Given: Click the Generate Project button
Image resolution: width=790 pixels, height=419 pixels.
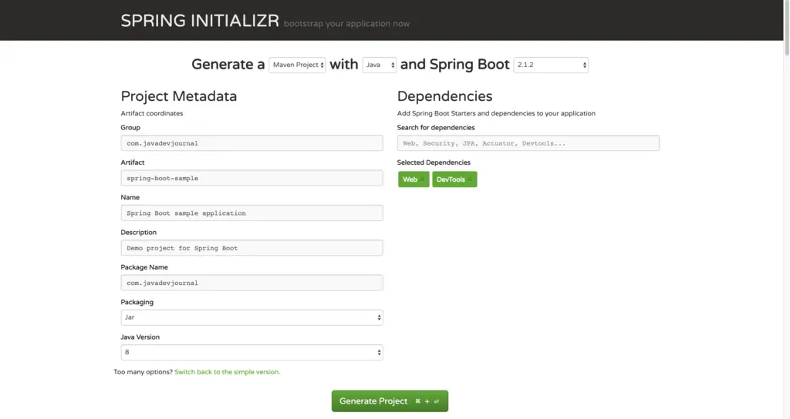Looking at the screenshot, I should [390, 401].
